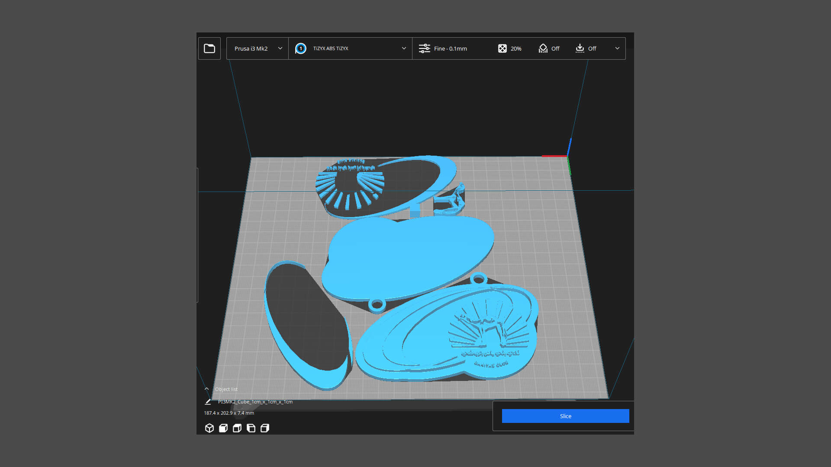Click the infill density 20% icon

click(x=502, y=48)
